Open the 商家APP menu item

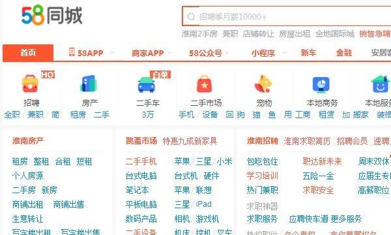148,53
